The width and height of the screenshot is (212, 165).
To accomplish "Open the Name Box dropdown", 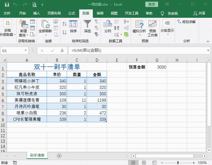I will tap(26, 50).
